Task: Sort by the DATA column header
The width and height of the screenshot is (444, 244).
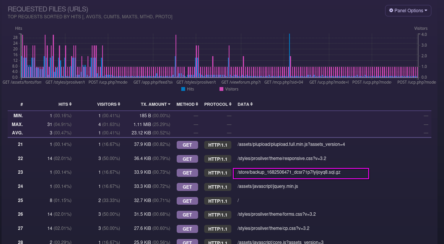Action: [x=245, y=104]
